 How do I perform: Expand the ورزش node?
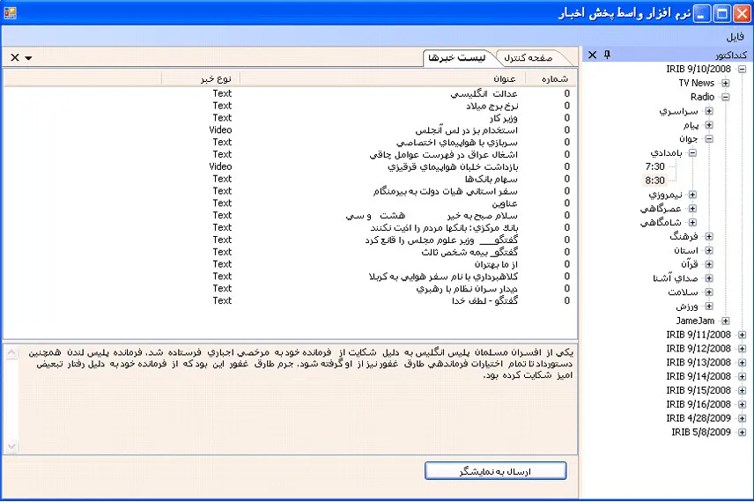click(709, 306)
